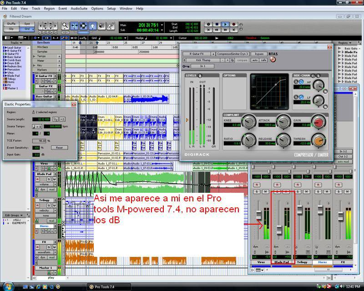Open the Main counter format dropdown

162,25
